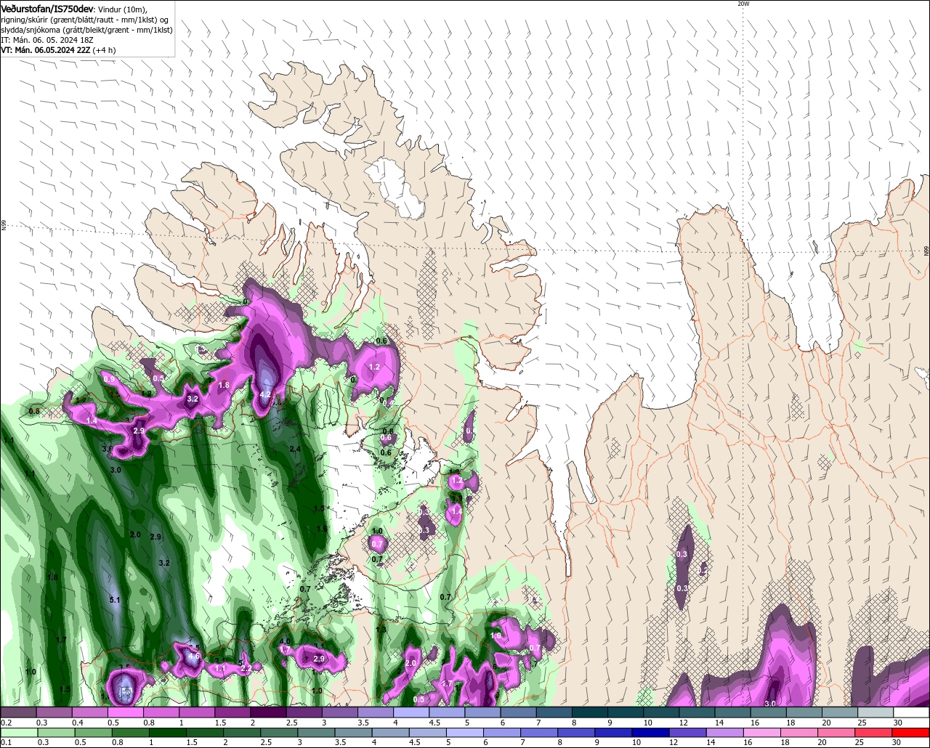Click the '0.2' label on the upper snow scale
This screenshot has height=748, width=930.
7,723
